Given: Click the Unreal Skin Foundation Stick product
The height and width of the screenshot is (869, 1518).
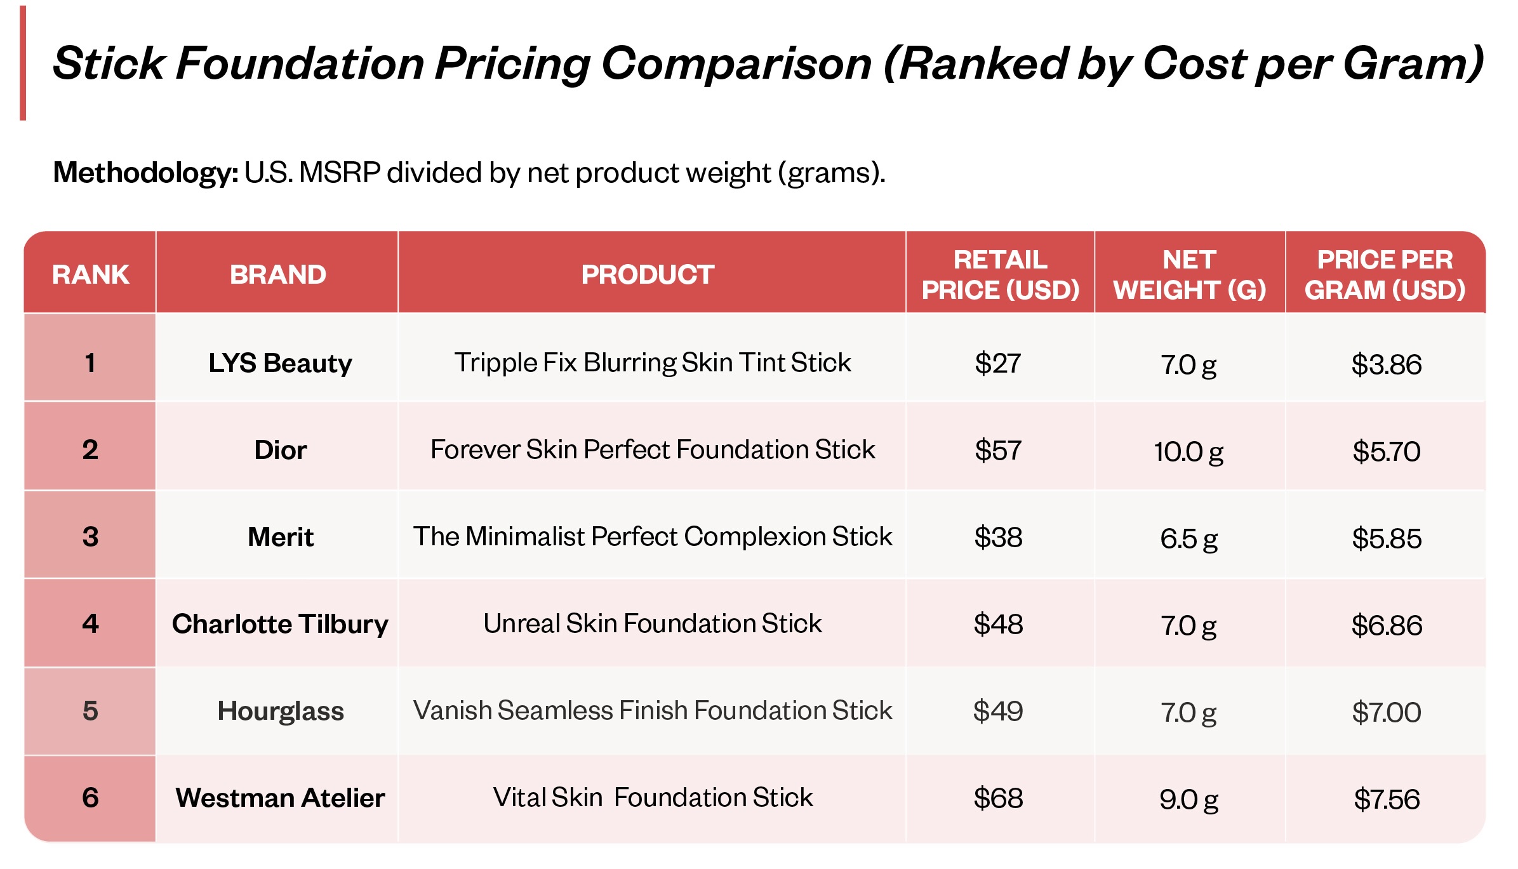Looking at the screenshot, I should (x=652, y=623).
